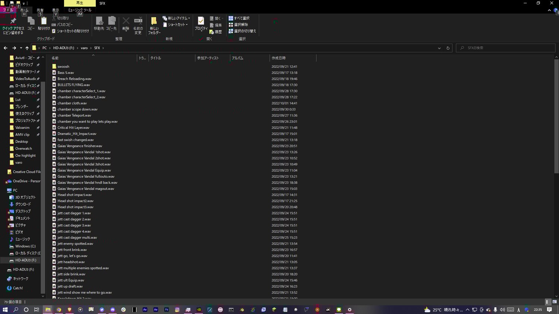
Task: Click 選択解除 (Select none)
Action: 238,25
